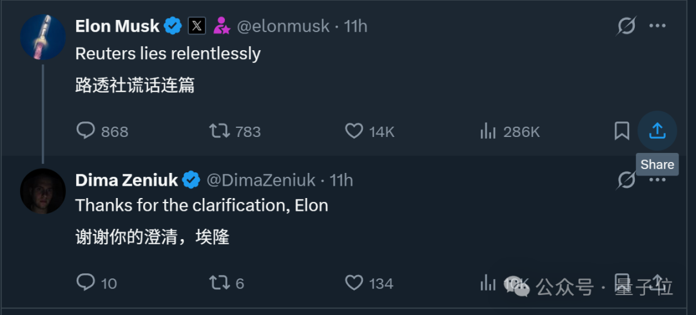Expand more options on Dima Zeniuk's reply
The height and width of the screenshot is (315, 696).
click(657, 181)
